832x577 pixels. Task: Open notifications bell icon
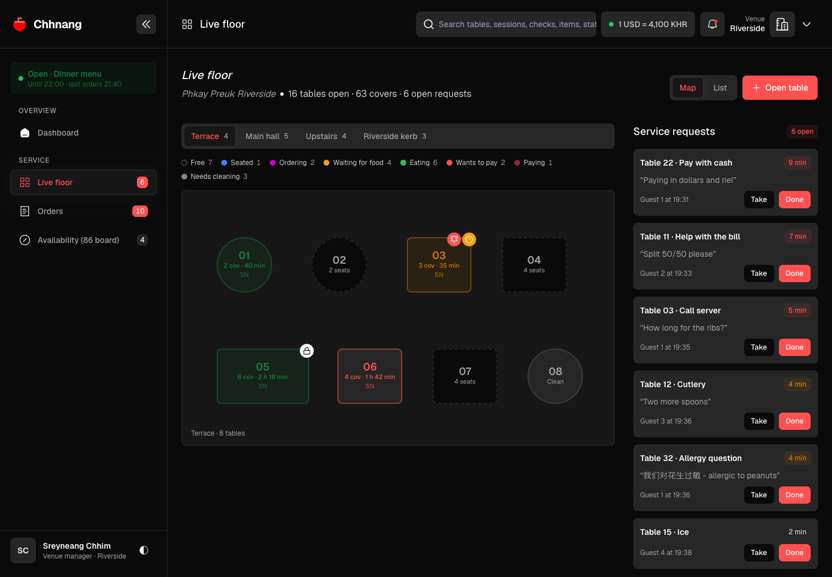click(x=712, y=24)
